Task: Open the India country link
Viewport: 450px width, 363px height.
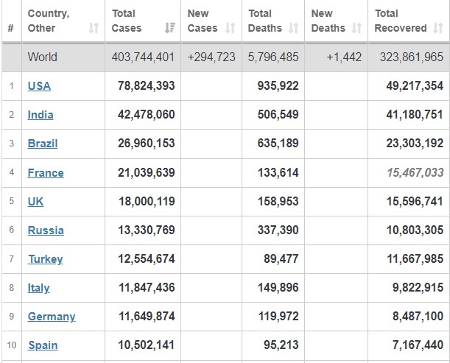Action: pos(41,115)
